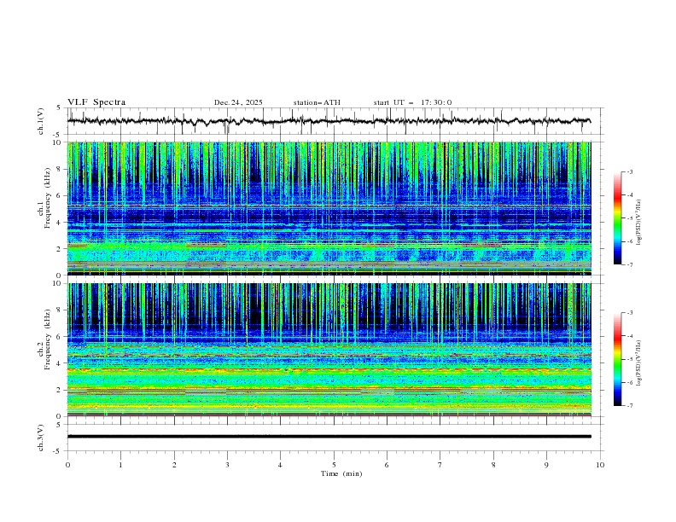Click the ch.1 'Frequency (kHz)' axis label
Screen dimensions: 676x522
point(48,198)
